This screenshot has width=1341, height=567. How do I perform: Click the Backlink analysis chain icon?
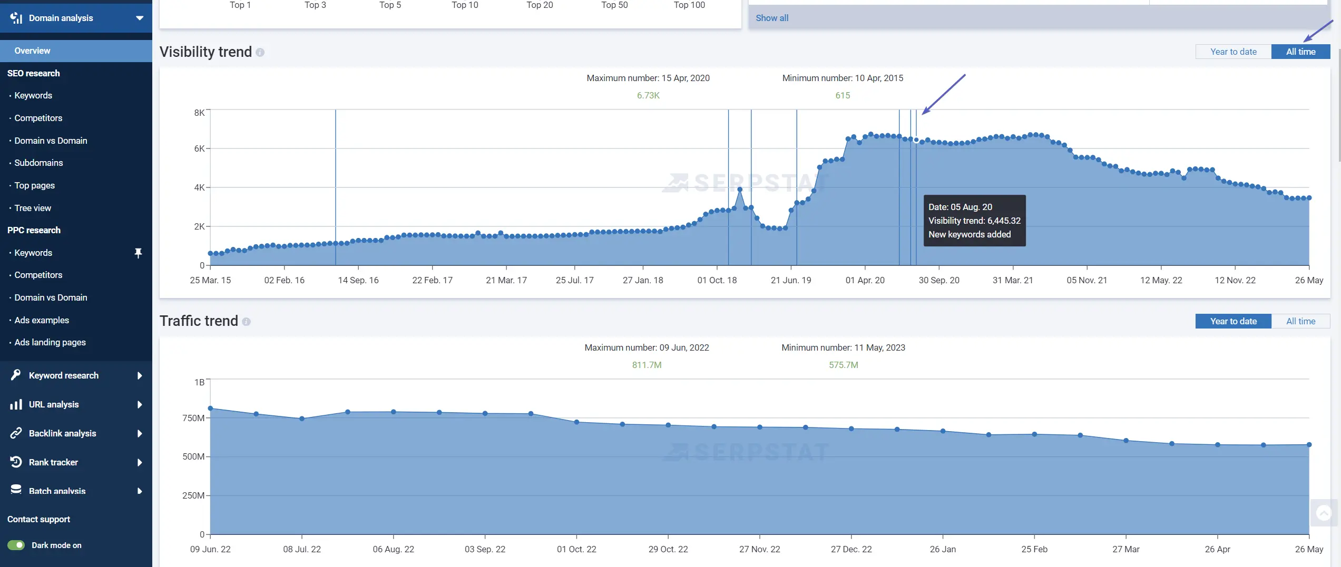click(16, 433)
